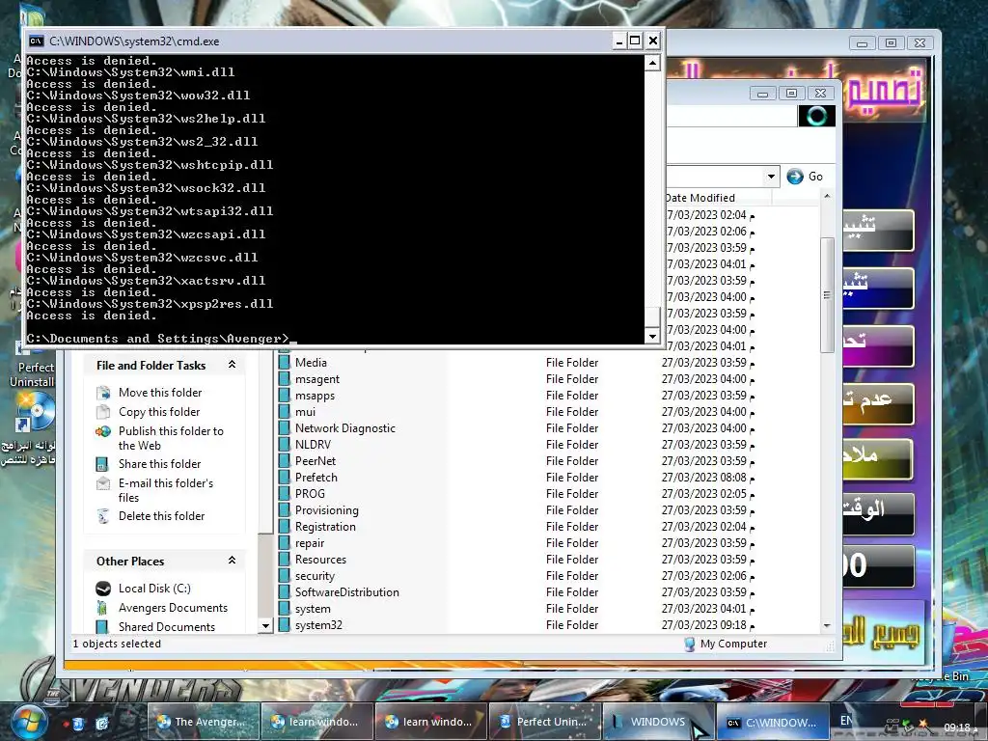
Task: Select the system32 folder icon
Action: coord(285,625)
